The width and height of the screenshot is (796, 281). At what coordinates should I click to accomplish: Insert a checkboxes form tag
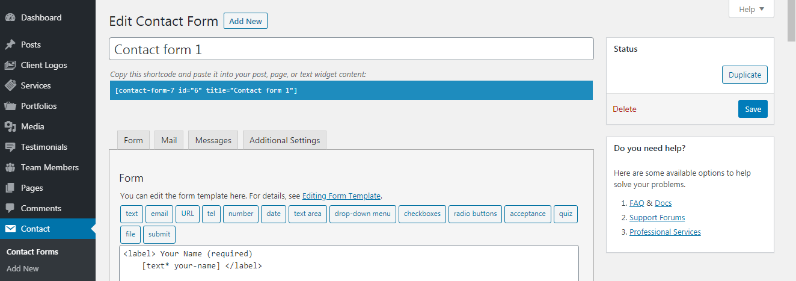(x=422, y=214)
